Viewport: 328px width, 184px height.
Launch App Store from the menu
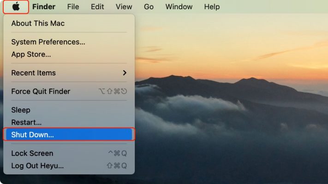click(31, 54)
